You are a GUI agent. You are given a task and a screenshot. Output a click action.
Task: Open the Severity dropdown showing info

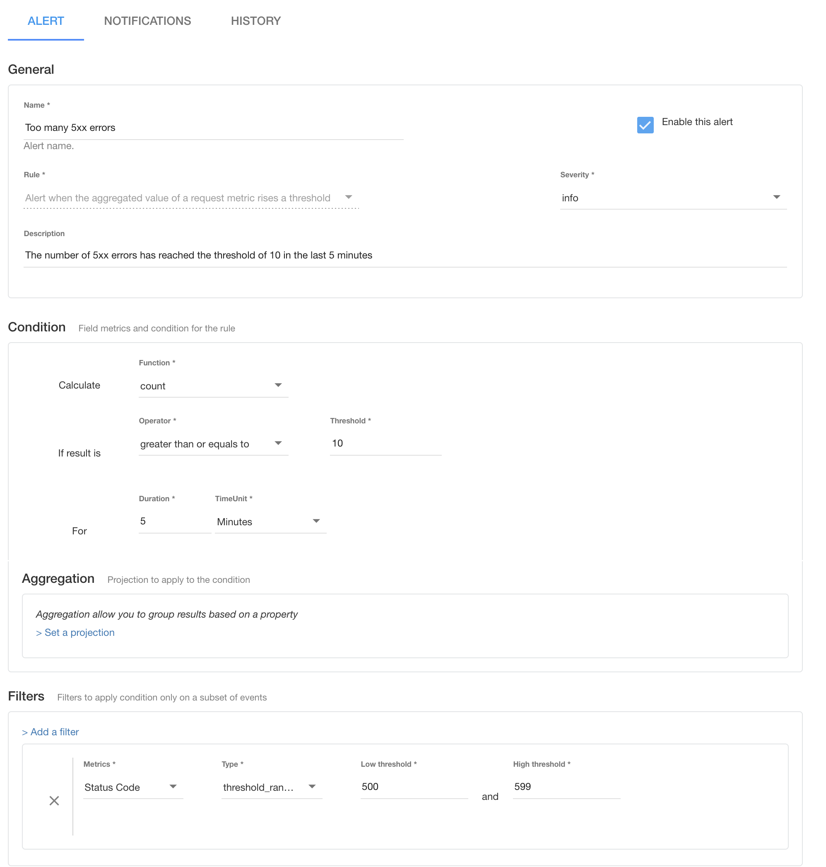tap(672, 198)
